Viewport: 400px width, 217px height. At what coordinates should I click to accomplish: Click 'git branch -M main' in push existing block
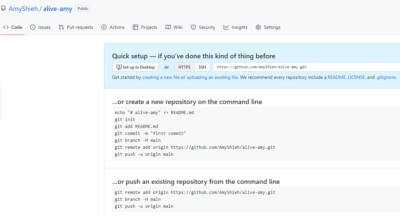[138, 199]
